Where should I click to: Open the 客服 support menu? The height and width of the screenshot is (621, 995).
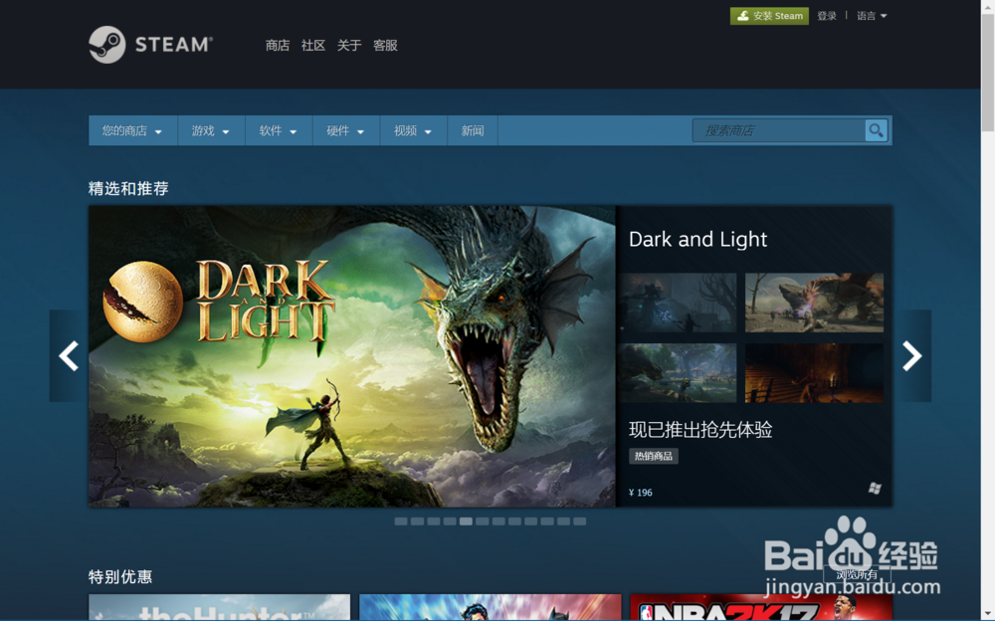click(385, 45)
